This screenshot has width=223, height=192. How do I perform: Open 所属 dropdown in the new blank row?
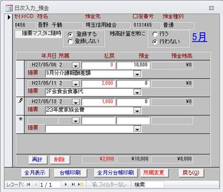pos(76,121)
